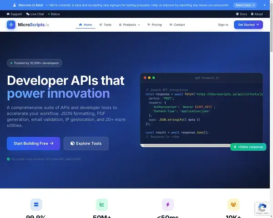Select the Home nav tab

[86, 25]
